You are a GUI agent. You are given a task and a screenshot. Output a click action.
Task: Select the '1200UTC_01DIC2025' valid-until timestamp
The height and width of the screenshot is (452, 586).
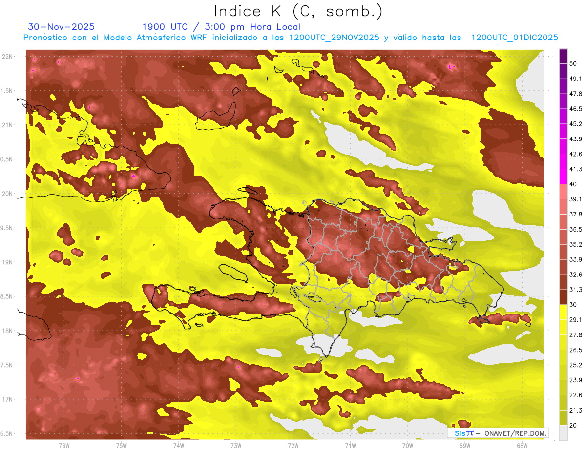[x=515, y=38]
